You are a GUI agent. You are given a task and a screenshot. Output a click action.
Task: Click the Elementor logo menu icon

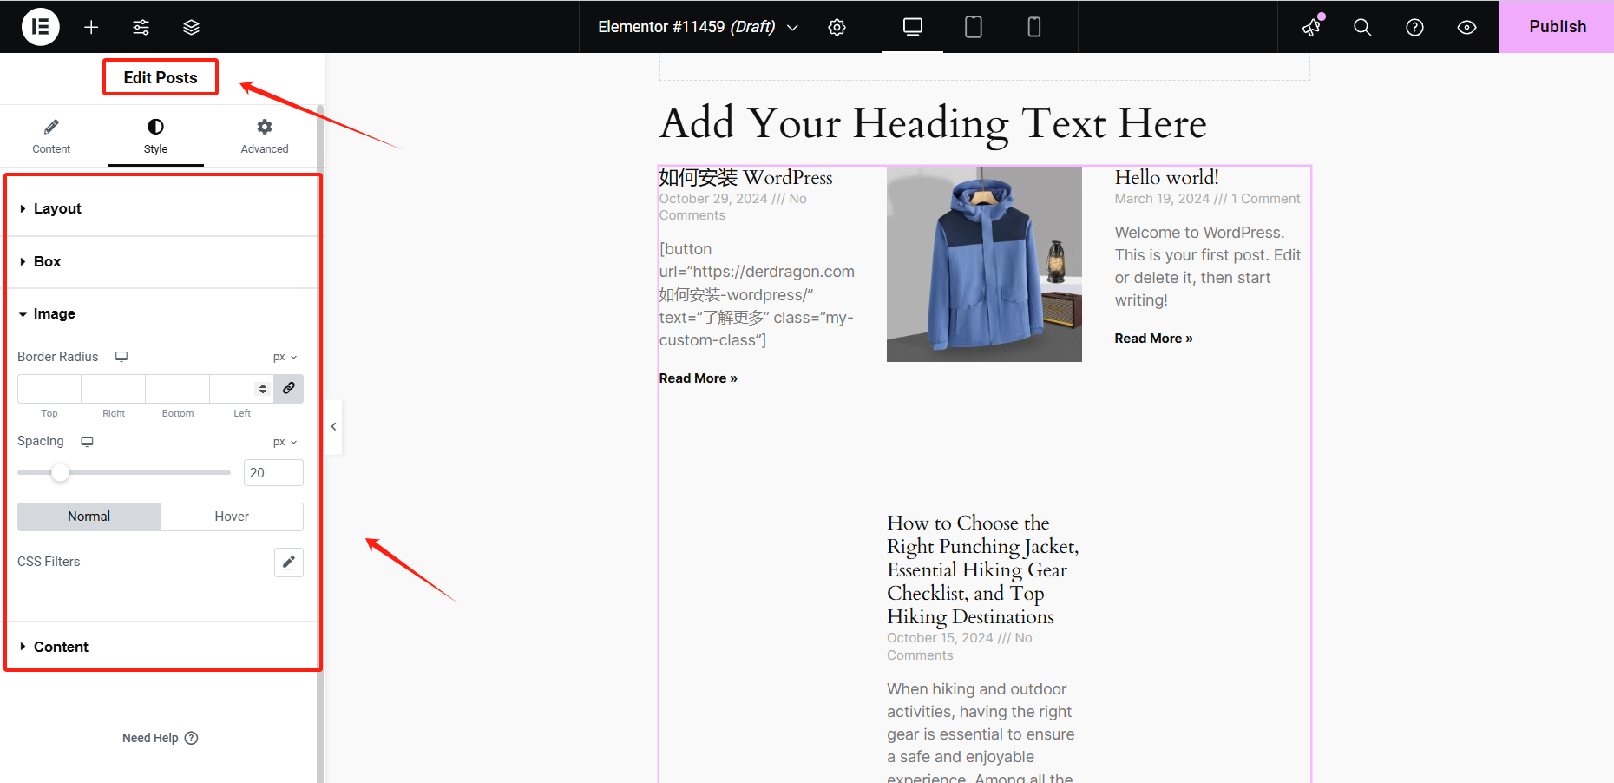pos(40,27)
